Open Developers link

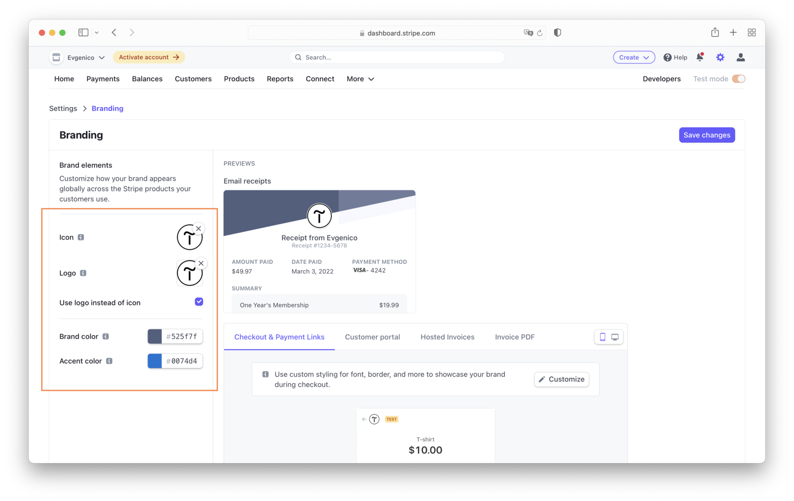pos(662,79)
